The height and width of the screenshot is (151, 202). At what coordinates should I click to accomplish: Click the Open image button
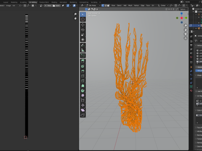pyautogui.click(x=56, y=5)
